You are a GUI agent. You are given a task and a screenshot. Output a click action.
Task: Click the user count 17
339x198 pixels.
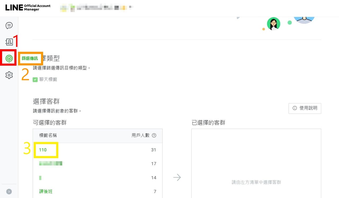[154, 164]
